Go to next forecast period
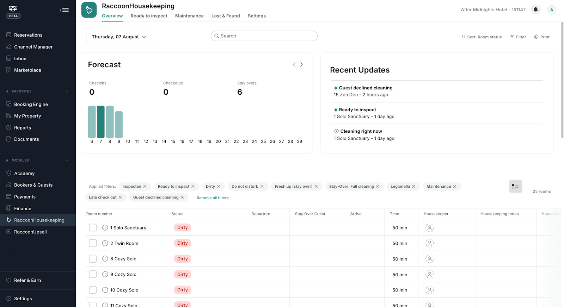Screen dimensions: 564x307 pyautogui.click(x=301, y=64)
